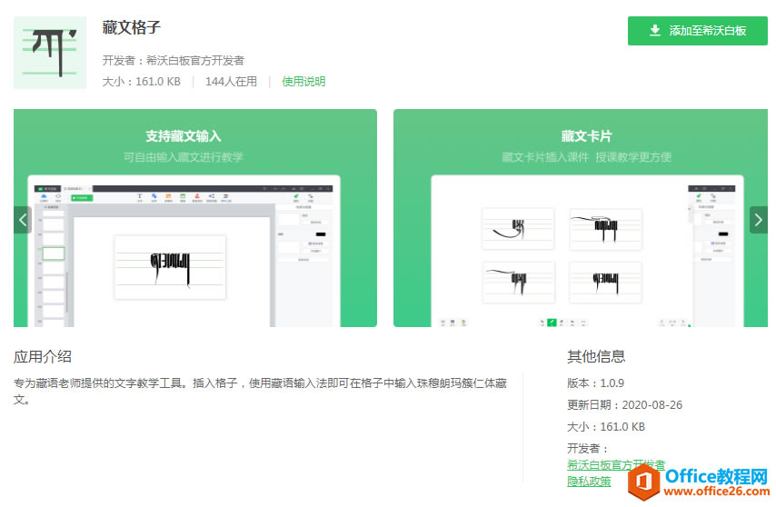Screen dimensions: 776x507
Task: Open the 藏文卡片 preview image
Action: coord(581,218)
